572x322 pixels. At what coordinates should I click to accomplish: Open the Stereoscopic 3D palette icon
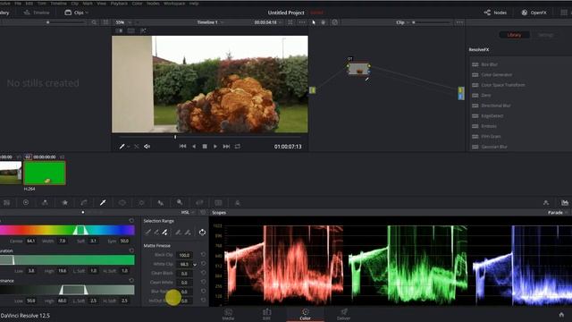[x=218, y=203]
